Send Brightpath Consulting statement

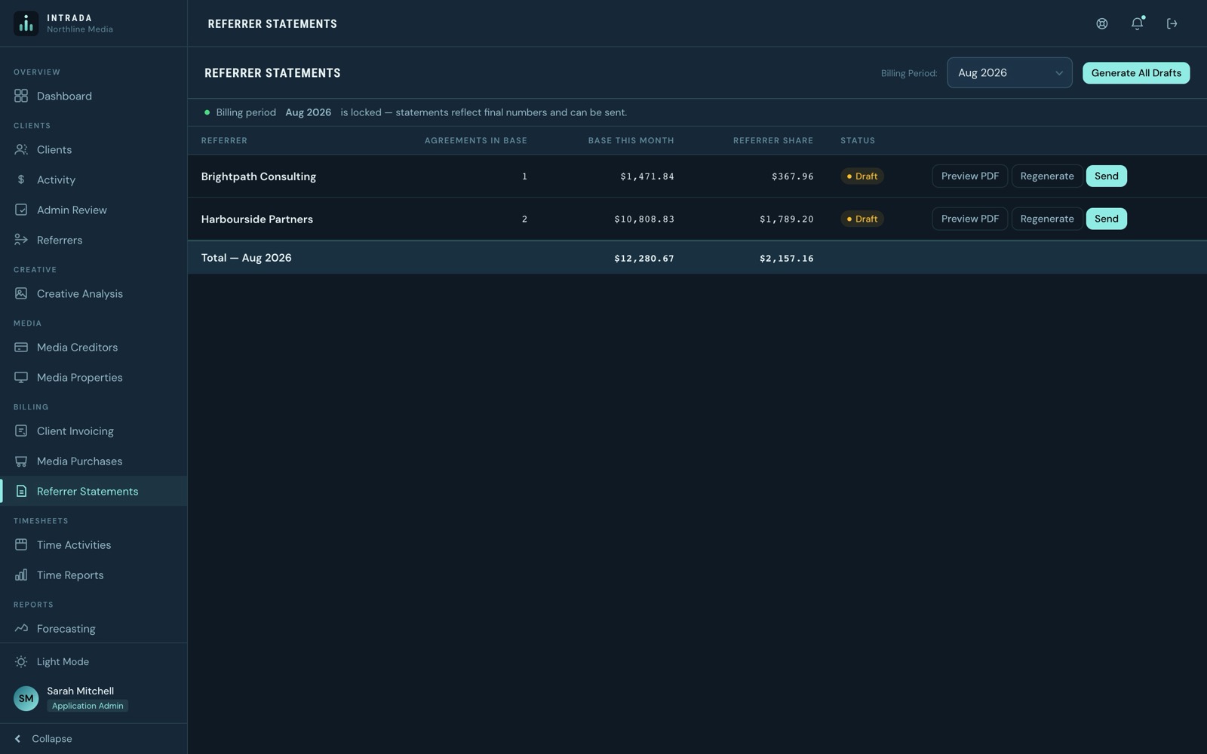1106,176
